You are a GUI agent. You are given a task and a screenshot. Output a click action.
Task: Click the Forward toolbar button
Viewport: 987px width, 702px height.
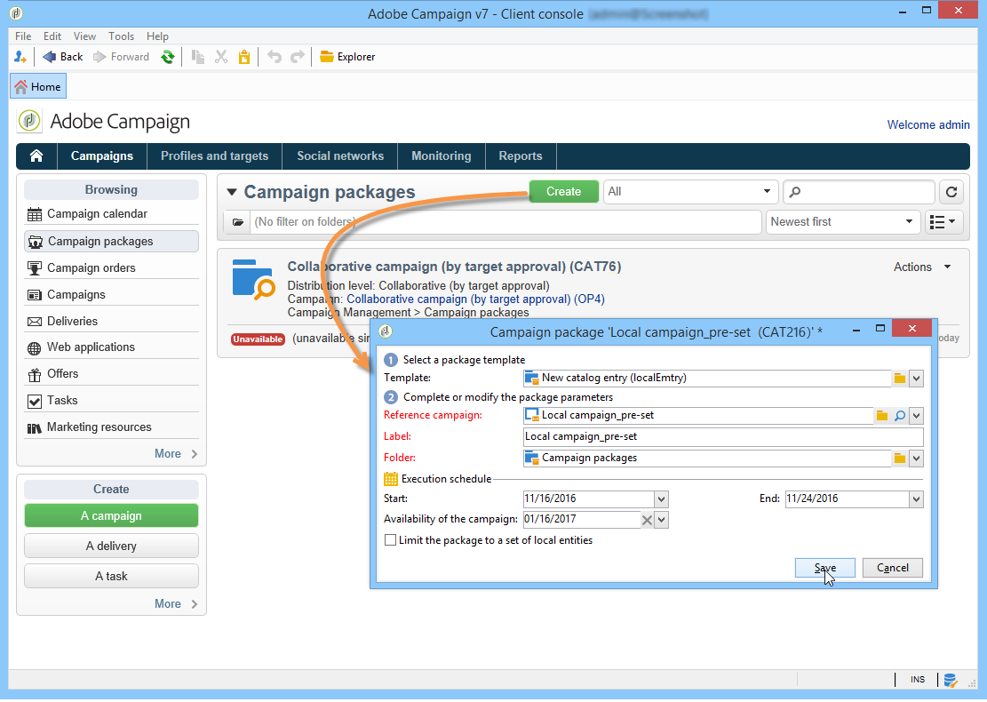[121, 57]
